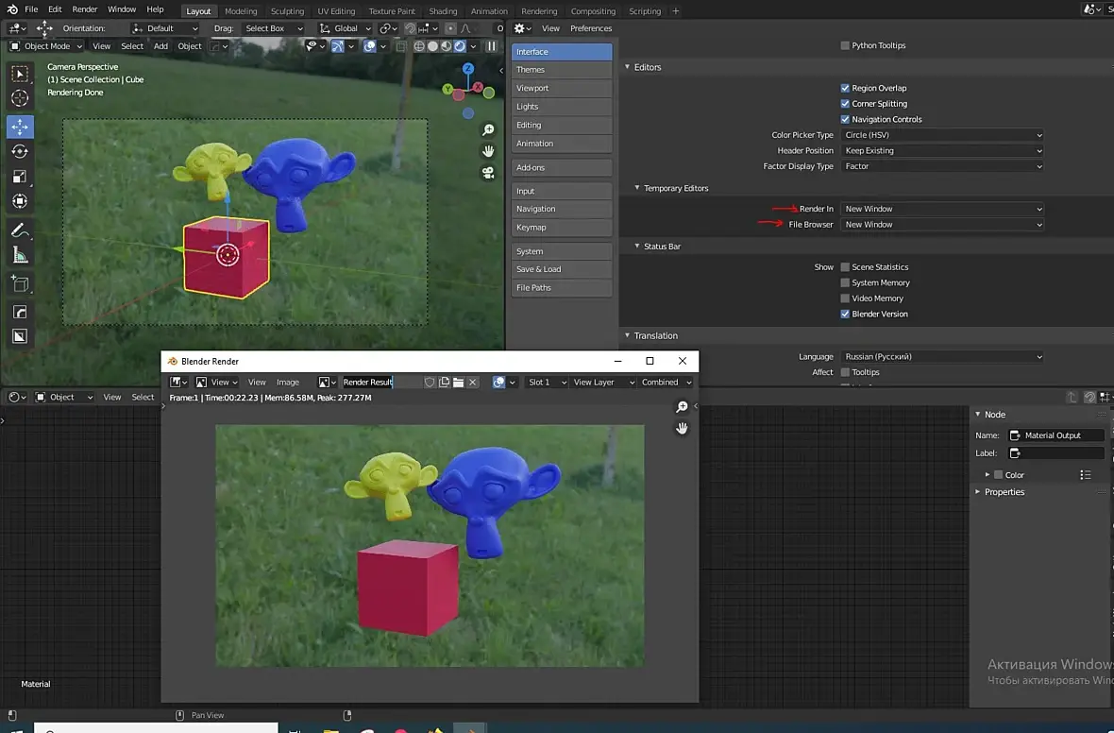Select the Annotate pencil tool
The width and height of the screenshot is (1114, 733).
click(x=20, y=230)
